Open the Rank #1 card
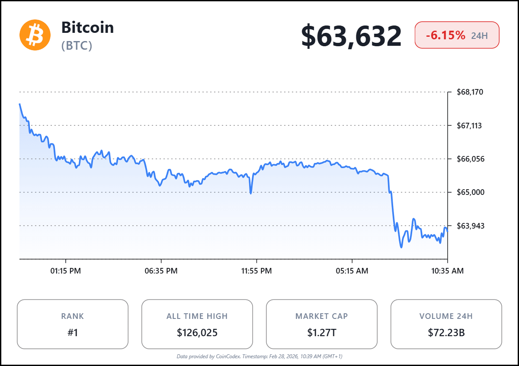The width and height of the screenshot is (519, 366). coord(73,324)
